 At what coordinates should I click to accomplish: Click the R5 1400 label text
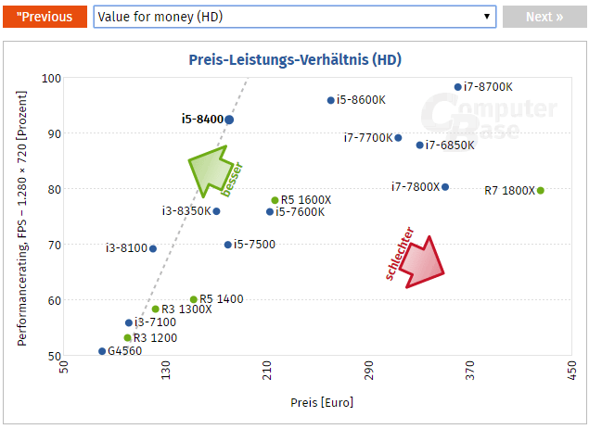point(222,299)
